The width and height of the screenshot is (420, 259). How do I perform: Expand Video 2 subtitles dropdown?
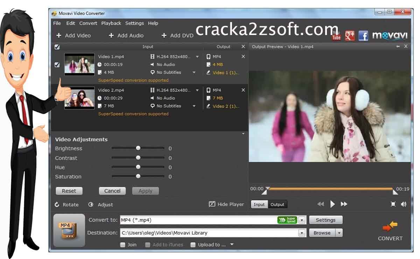[194, 106]
